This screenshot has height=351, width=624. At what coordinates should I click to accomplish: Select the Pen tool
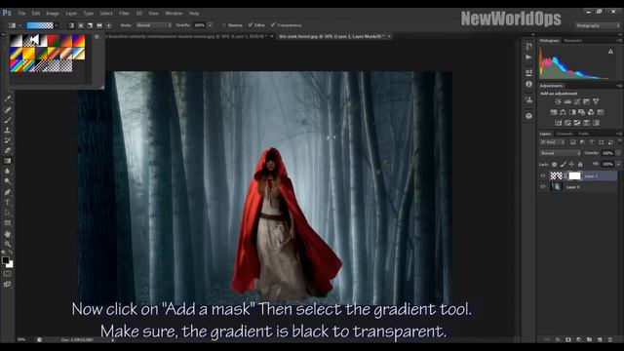click(7, 192)
